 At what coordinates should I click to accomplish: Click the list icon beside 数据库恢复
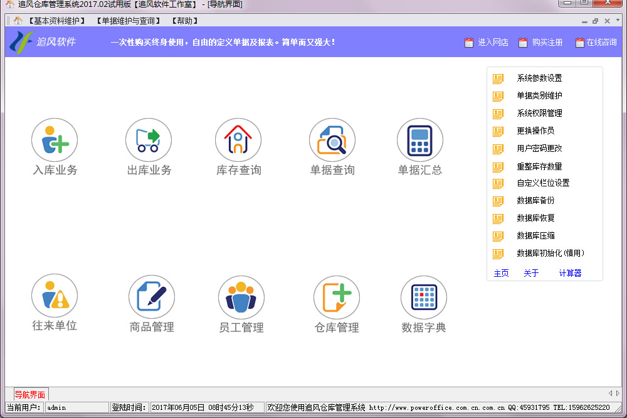498,218
